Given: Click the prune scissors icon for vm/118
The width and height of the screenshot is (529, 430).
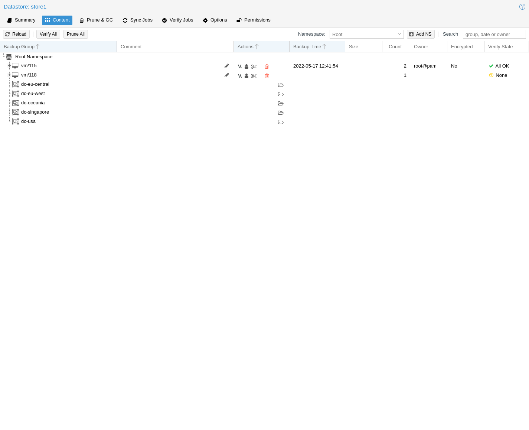Looking at the screenshot, I should tap(254, 76).
